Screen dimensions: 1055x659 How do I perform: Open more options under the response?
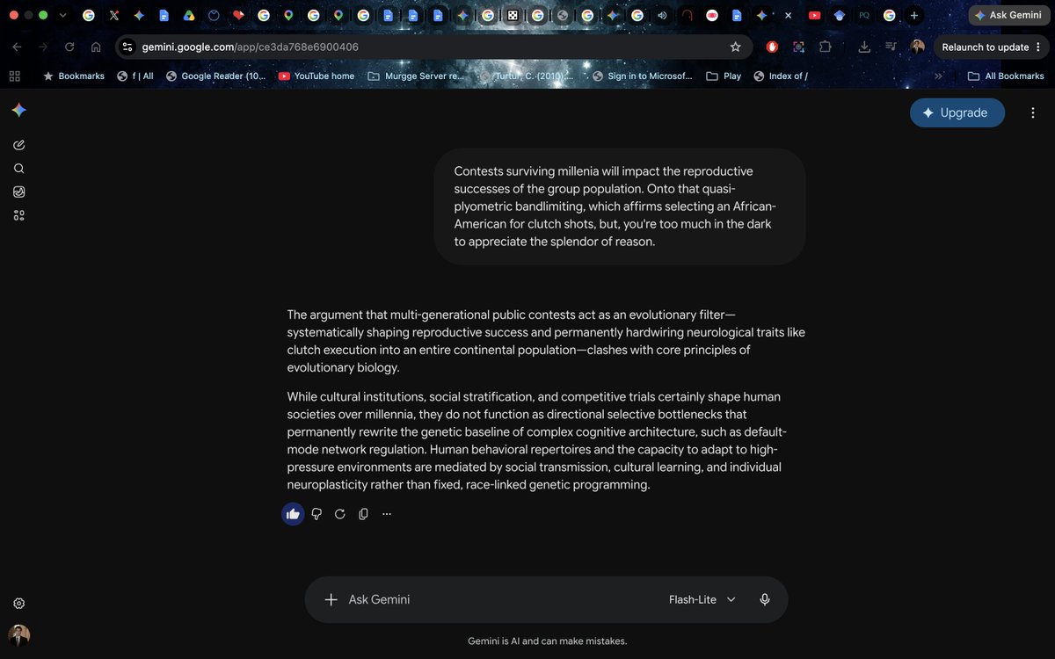pos(387,514)
